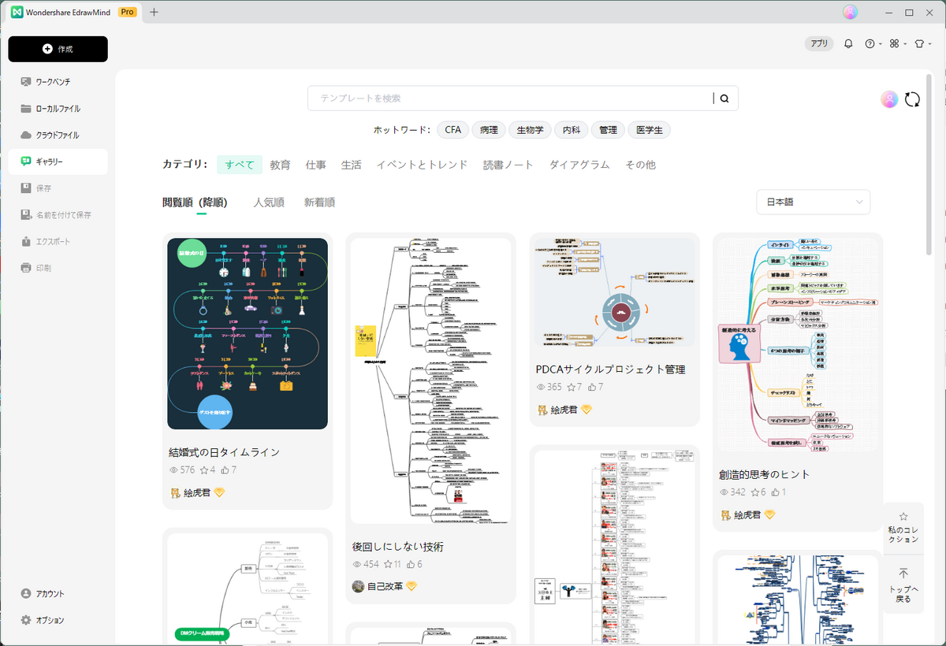Open PDCAサイクルプロジェクト管理 thumbnail

(x=614, y=292)
